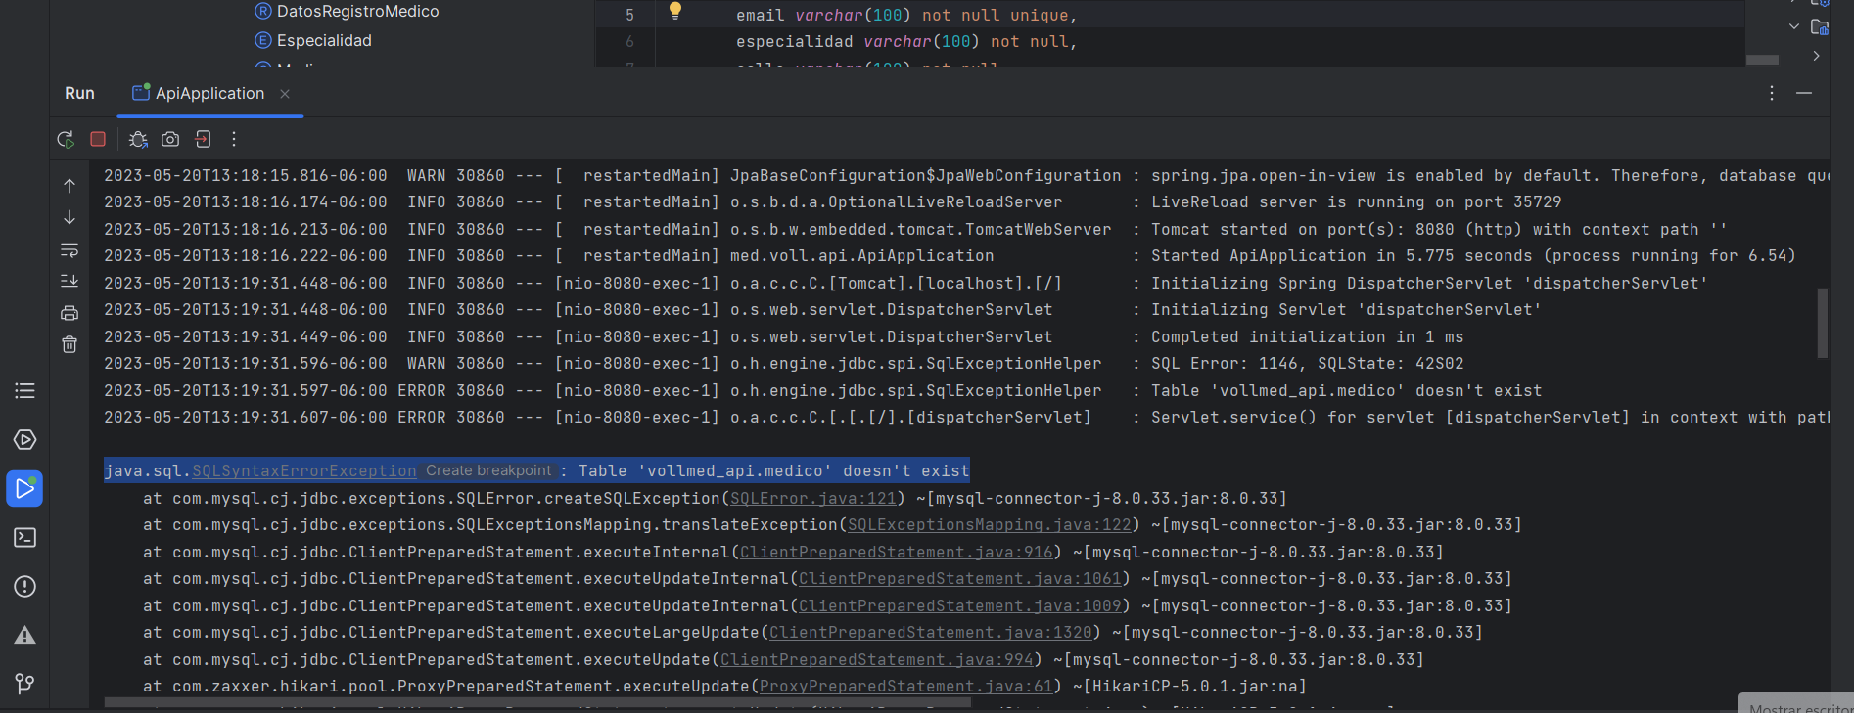This screenshot has width=1854, height=713.
Task: Open the DatosRegistroMedico record in project tree
Action: (348, 11)
